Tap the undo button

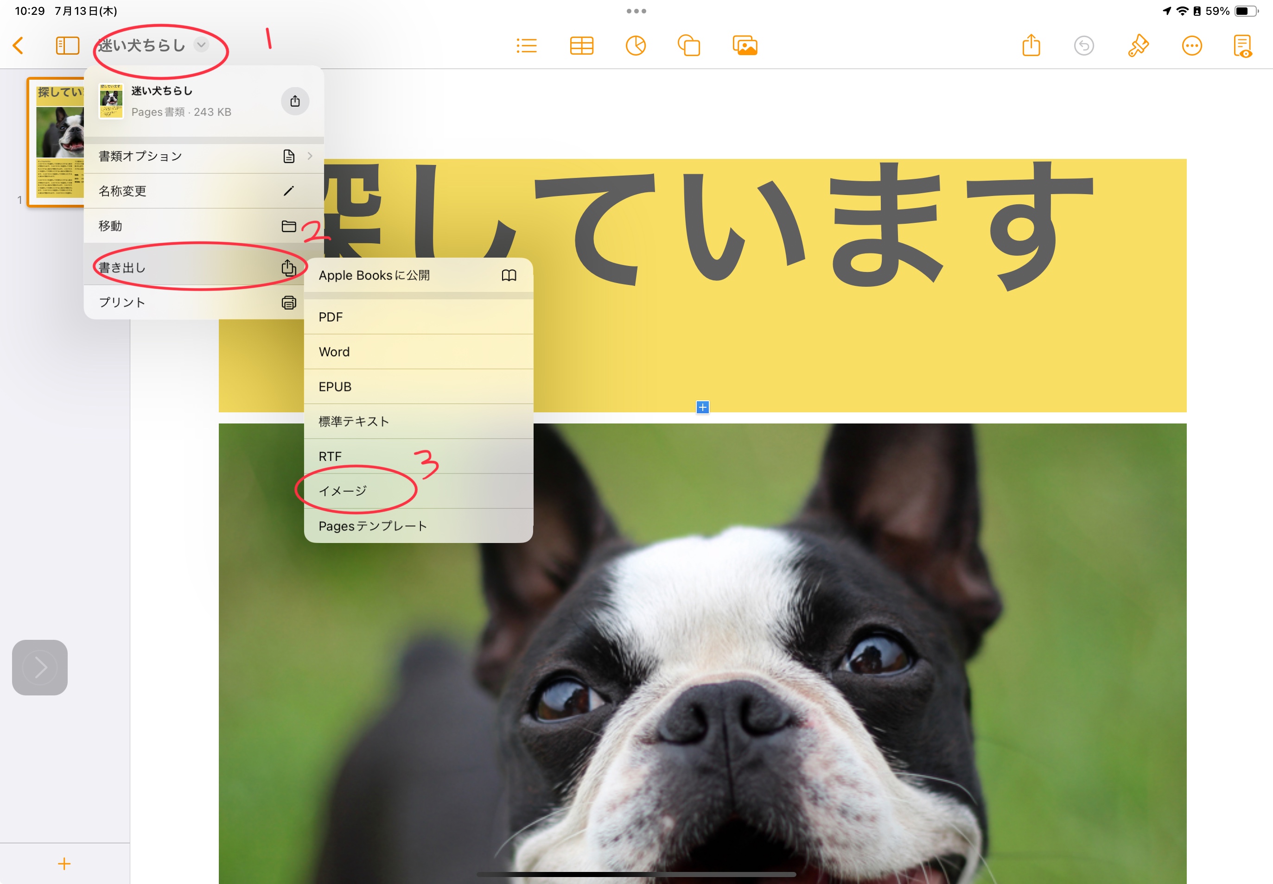pyautogui.click(x=1083, y=45)
